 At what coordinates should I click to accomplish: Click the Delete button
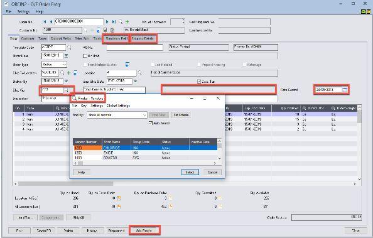68,230
